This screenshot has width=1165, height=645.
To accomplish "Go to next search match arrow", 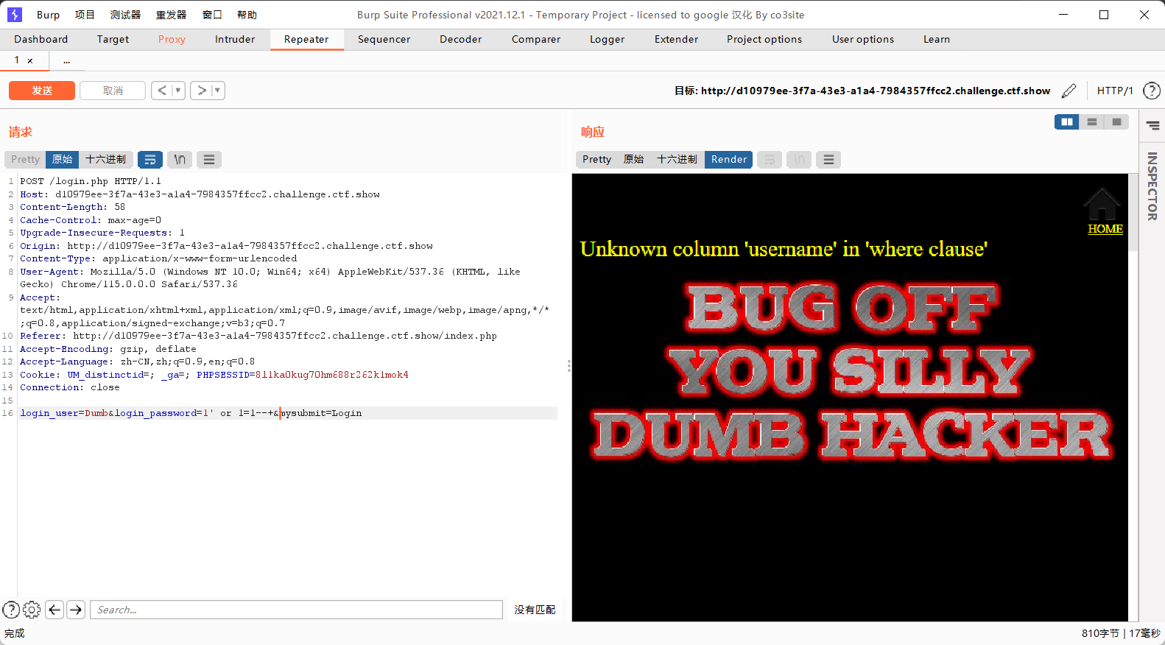I will point(76,610).
